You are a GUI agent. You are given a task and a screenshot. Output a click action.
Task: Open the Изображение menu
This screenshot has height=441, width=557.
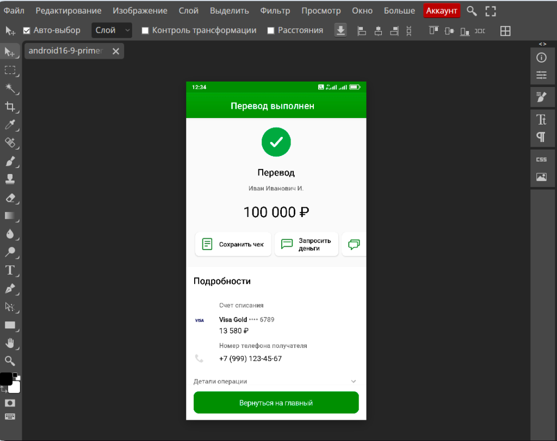click(140, 11)
